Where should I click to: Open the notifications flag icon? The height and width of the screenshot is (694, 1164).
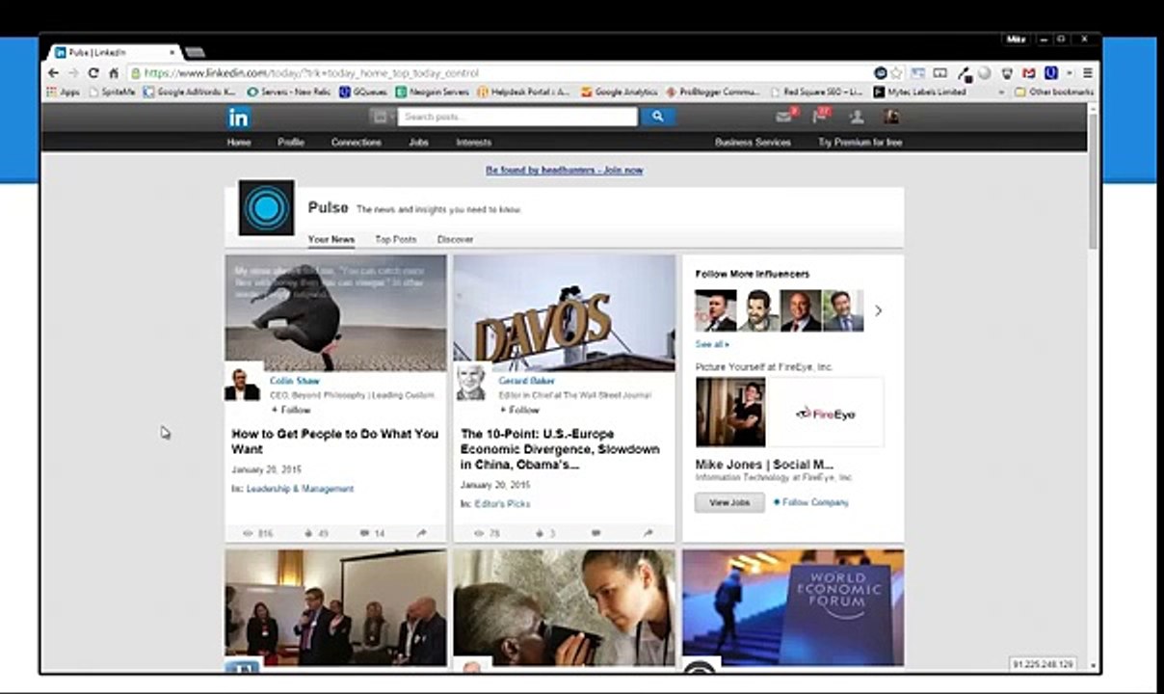pos(819,117)
